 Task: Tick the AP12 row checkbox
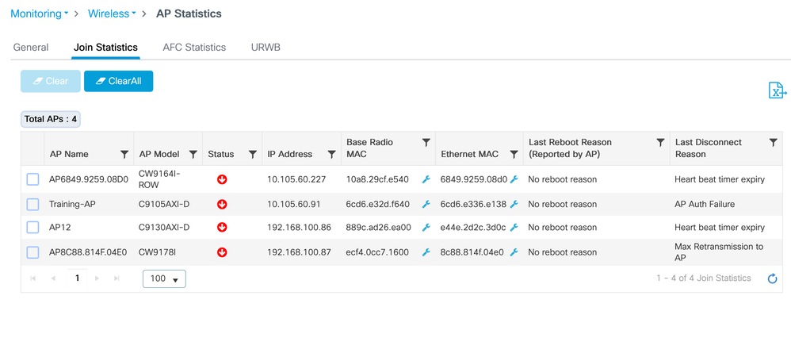coord(32,228)
